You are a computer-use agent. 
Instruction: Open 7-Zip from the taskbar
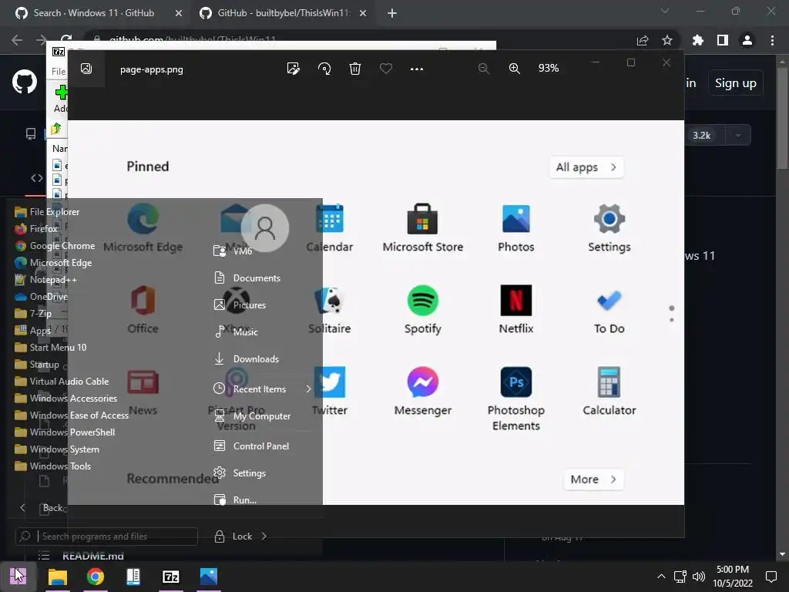(170, 577)
